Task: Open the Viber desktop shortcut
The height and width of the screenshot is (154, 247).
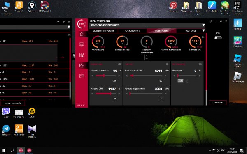Action: [x=6, y=113]
